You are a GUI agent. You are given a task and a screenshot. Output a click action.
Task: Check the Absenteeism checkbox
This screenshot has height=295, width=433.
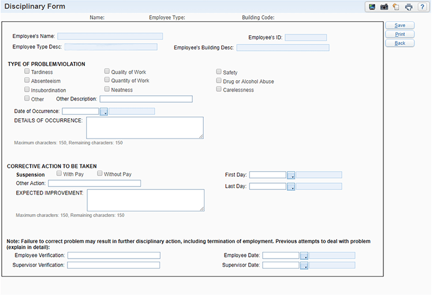point(27,80)
